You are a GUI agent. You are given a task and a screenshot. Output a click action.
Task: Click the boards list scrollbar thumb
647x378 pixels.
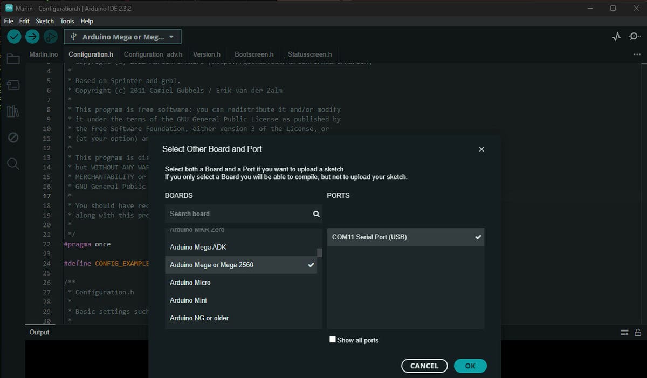click(319, 252)
